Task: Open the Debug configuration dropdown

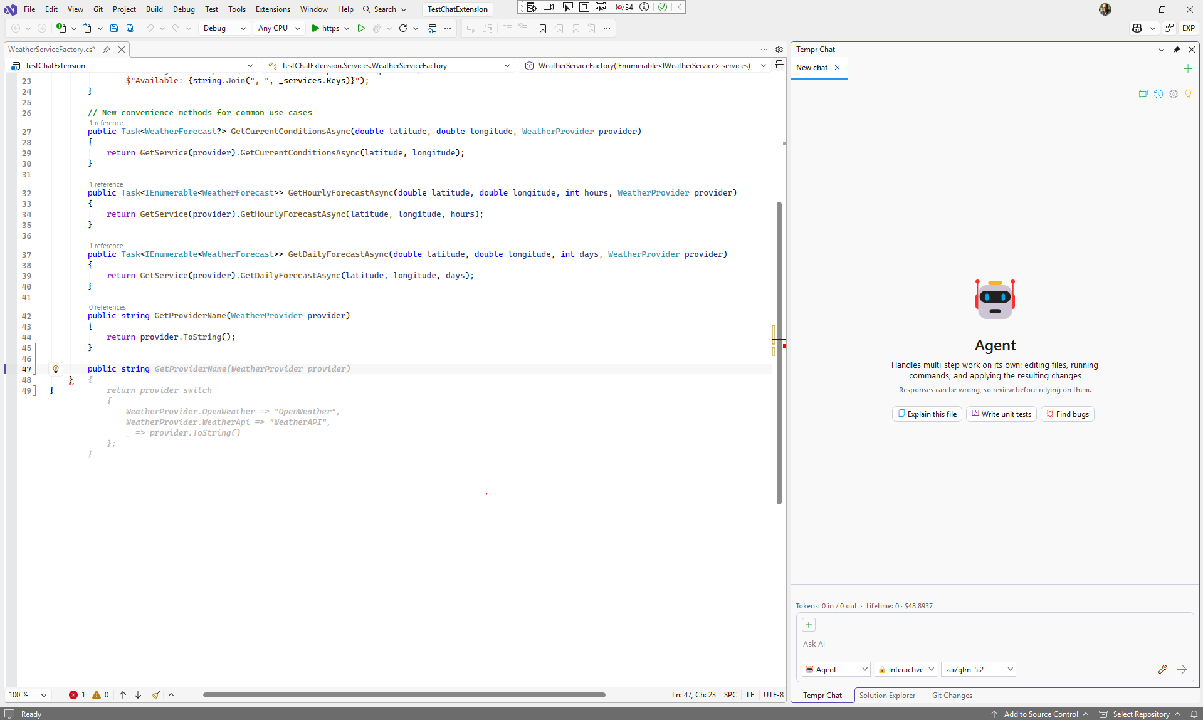Action: pos(224,28)
